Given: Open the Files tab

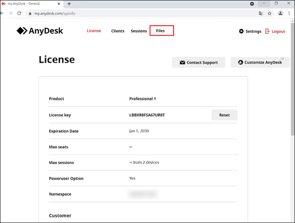Looking at the screenshot, I should click(x=160, y=31).
